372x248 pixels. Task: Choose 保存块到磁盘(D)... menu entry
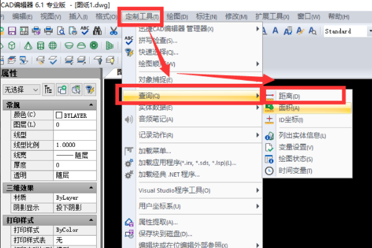(x=192, y=234)
